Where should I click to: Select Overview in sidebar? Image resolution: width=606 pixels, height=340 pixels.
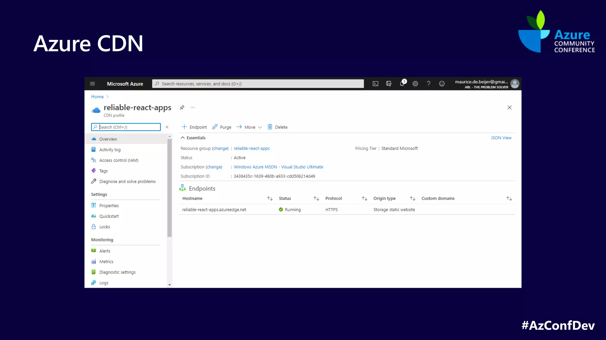click(126, 139)
